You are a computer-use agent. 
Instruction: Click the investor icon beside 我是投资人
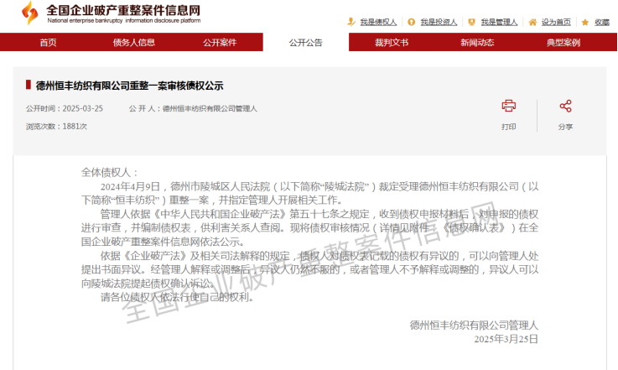[x=412, y=23]
